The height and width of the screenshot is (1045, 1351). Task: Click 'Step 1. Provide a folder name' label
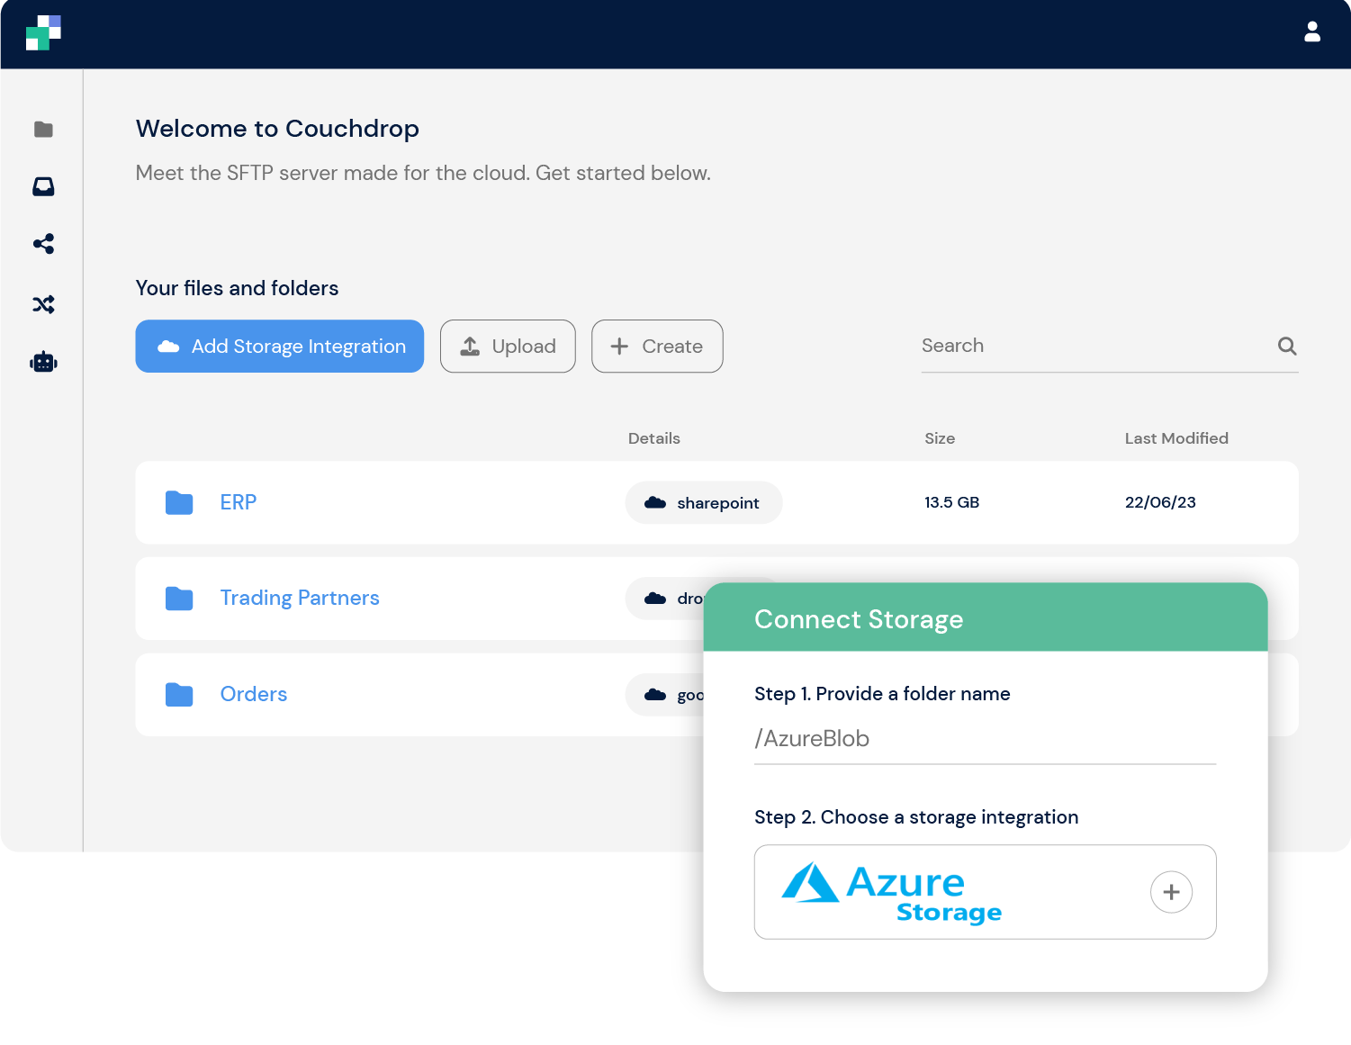[x=882, y=694]
